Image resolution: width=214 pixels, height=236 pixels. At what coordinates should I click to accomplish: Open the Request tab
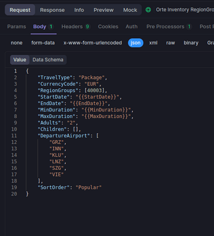point(20,10)
